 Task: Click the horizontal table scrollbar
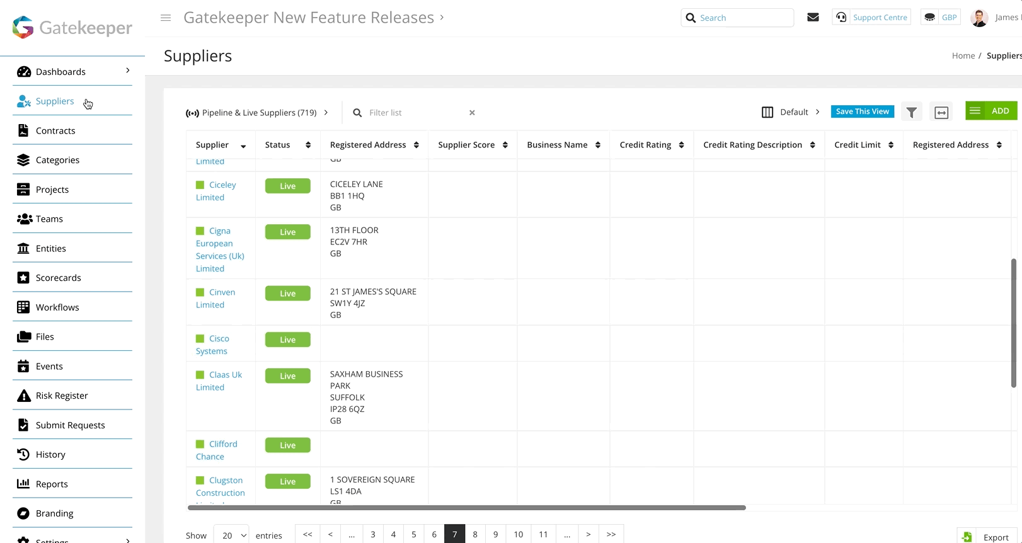467,508
